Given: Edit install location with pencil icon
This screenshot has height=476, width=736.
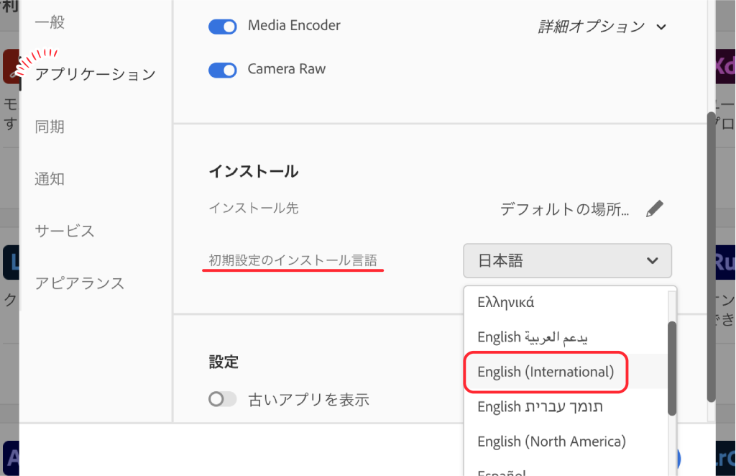Looking at the screenshot, I should 654,209.
